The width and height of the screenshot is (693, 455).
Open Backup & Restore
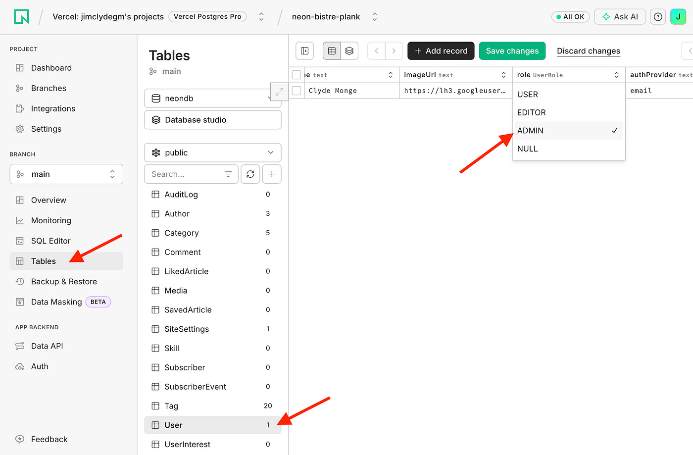point(66,282)
